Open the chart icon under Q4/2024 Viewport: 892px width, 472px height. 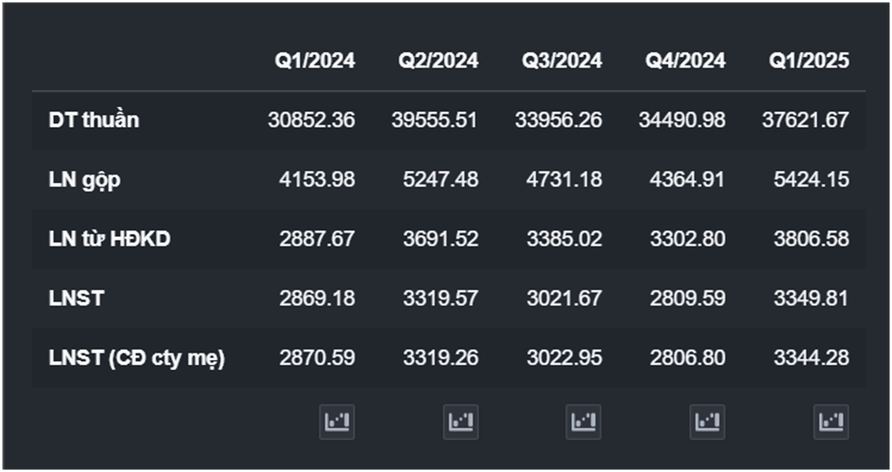click(x=707, y=422)
